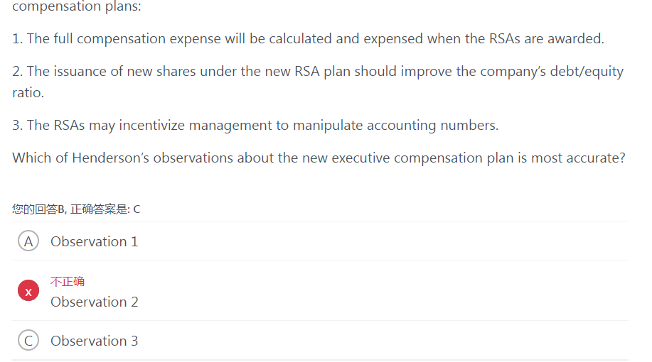Select the circled C answer icon
Viewport: 652px width, 362px height.
(x=28, y=341)
